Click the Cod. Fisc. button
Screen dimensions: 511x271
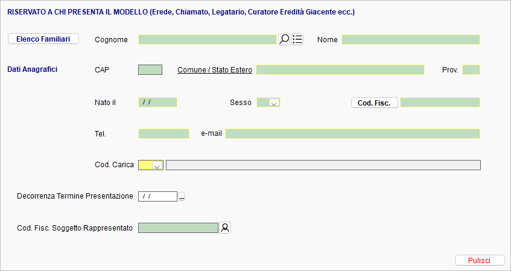374,103
